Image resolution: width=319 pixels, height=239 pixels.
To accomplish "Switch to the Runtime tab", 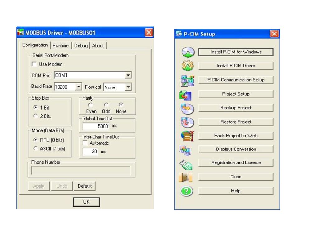I will pyautogui.click(x=60, y=46).
